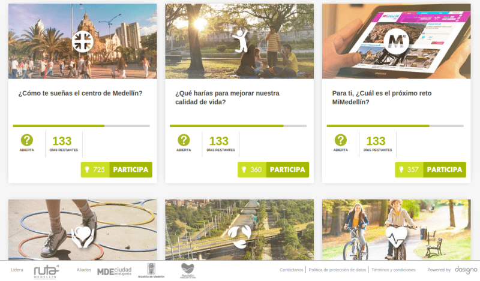Click the MDE ciudad inteligente logo
Viewport: 480px width, 281px height.
[114, 271]
